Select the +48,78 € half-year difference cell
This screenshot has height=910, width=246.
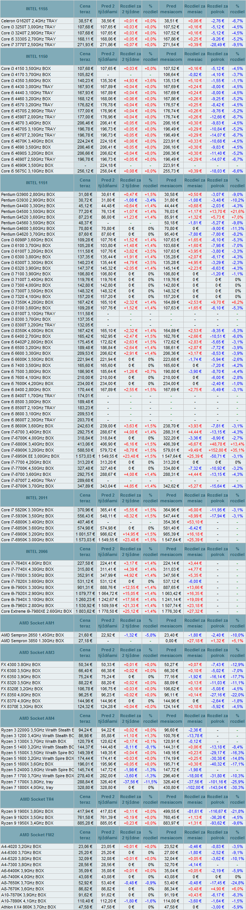[218, 444]
